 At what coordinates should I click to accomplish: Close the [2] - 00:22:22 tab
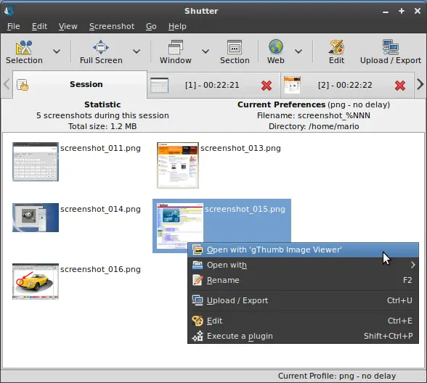coord(399,86)
